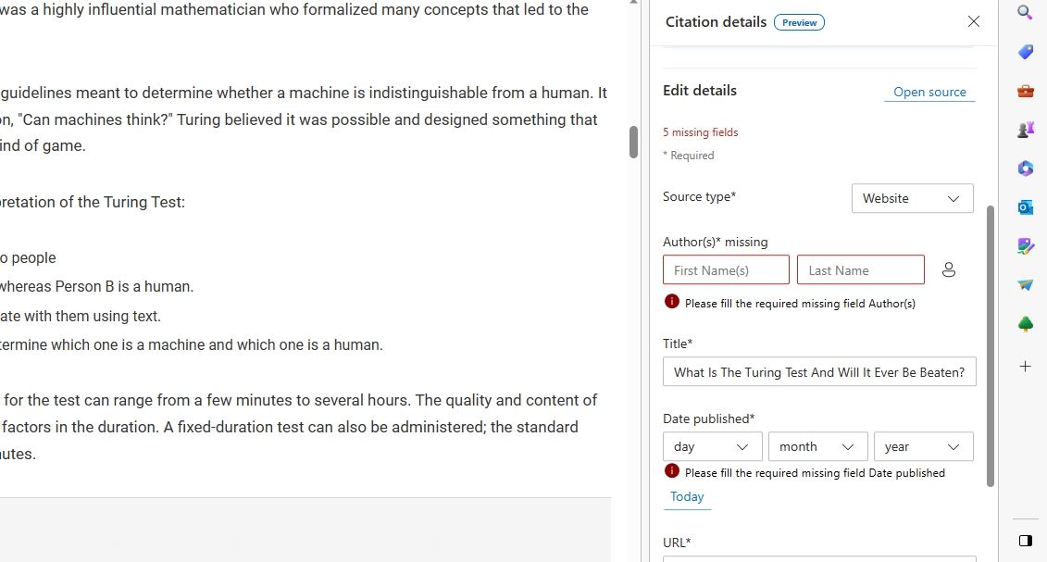Open the chess pieces Games icon
This screenshot has height=562, width=1047.
coord(1025,130)
